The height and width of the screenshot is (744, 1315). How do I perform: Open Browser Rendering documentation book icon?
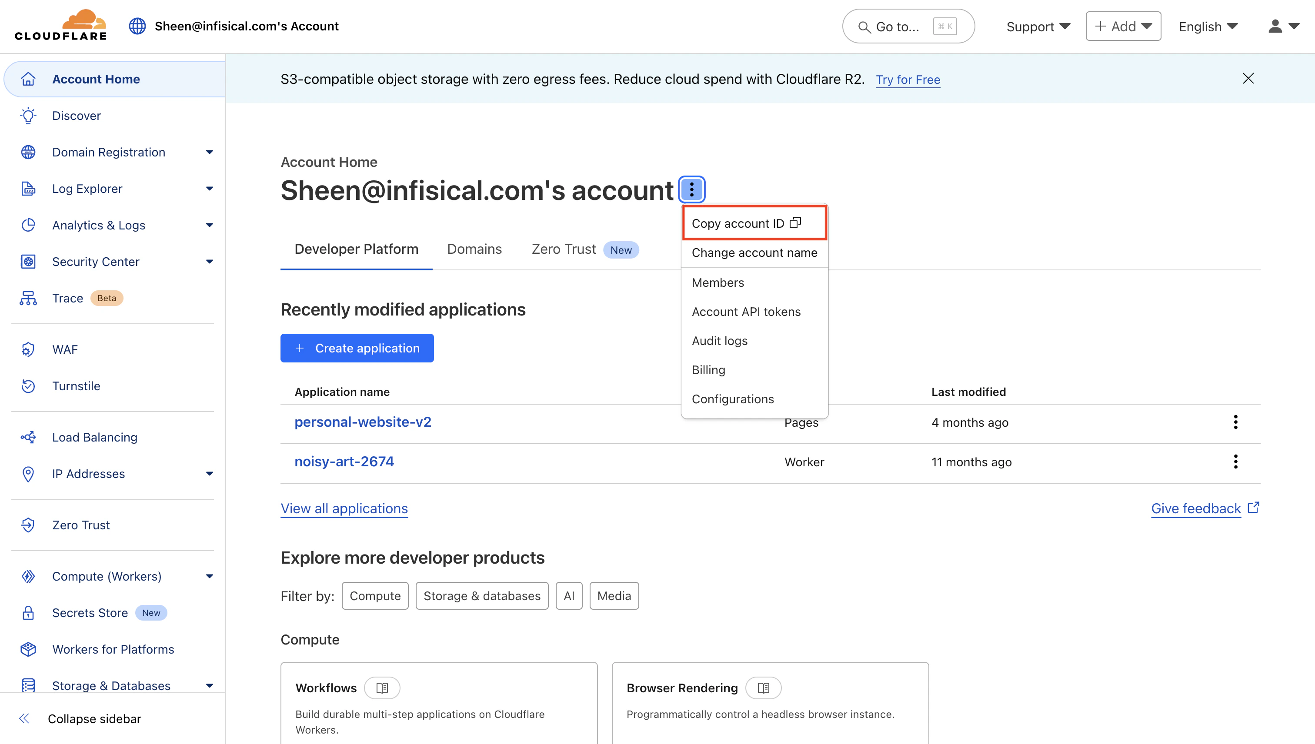click(x=763, y=688)
